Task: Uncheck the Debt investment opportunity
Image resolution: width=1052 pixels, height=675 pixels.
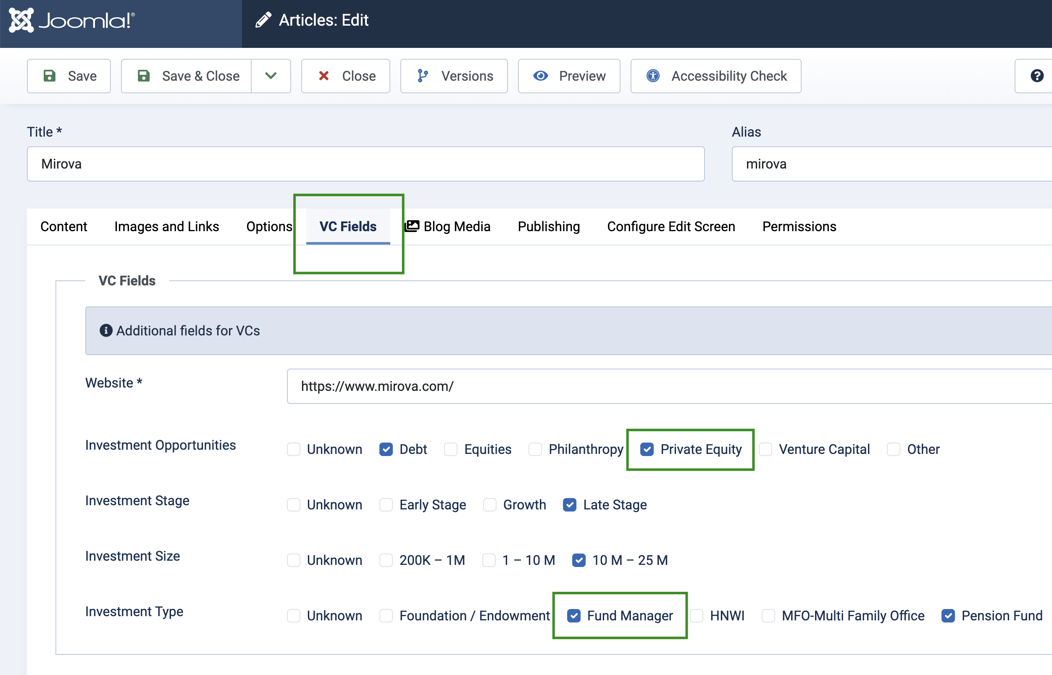Action: click(386, 449)
